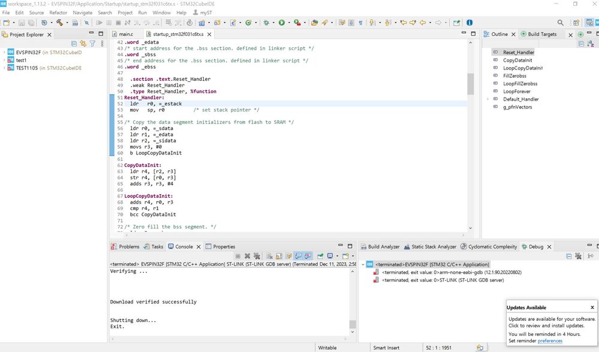Click Remove All Terminated Launches in Console
The height and width of the screenshot is (352, 599).
click(257, 256)
